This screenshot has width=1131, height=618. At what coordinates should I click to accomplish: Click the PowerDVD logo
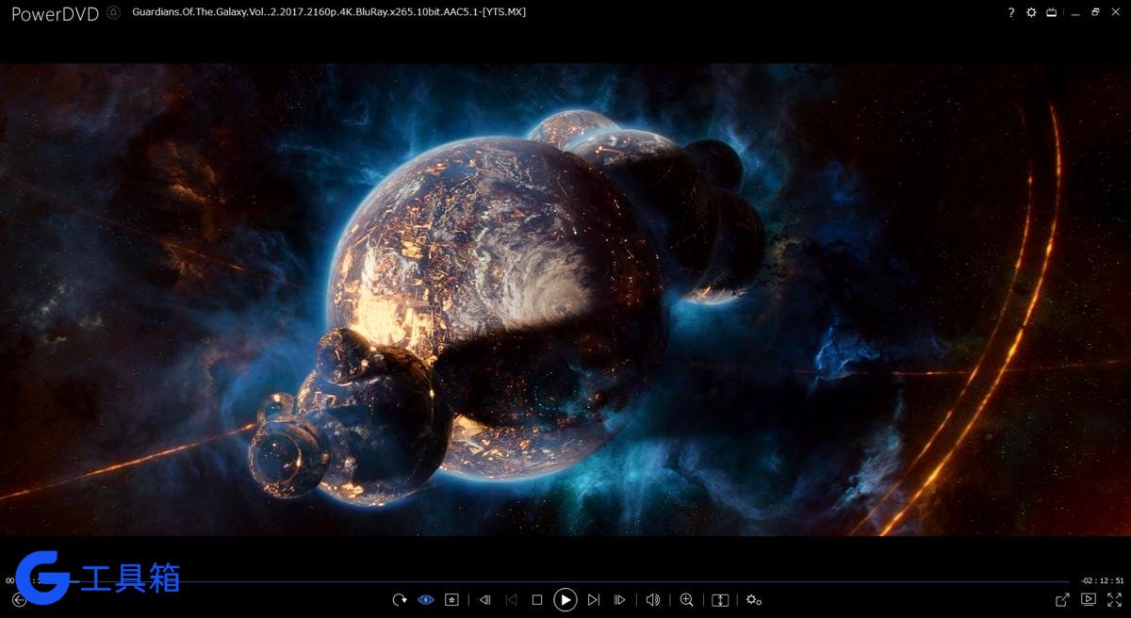(x=55, y=13)
